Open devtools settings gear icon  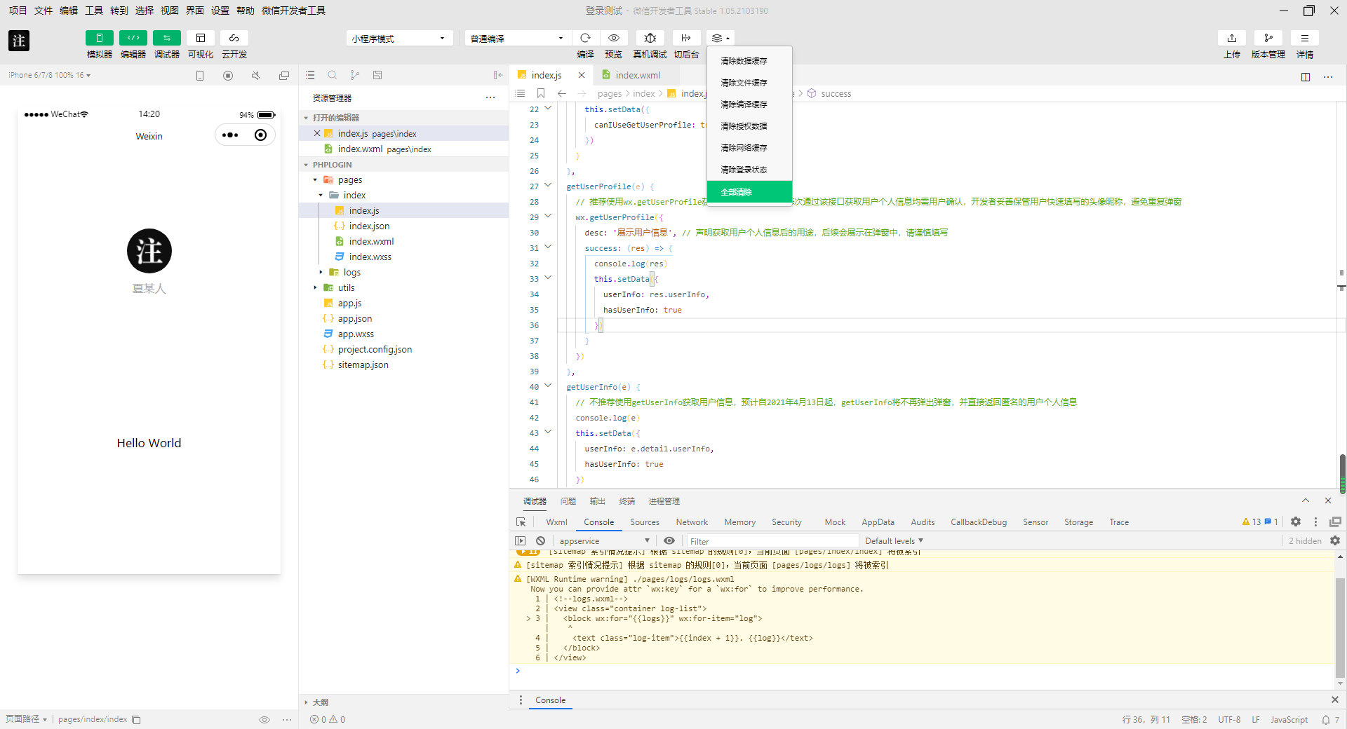[x=1296, y=522]
